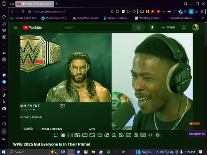
Task: Go back with the browser back arrow
Action: 12,12
